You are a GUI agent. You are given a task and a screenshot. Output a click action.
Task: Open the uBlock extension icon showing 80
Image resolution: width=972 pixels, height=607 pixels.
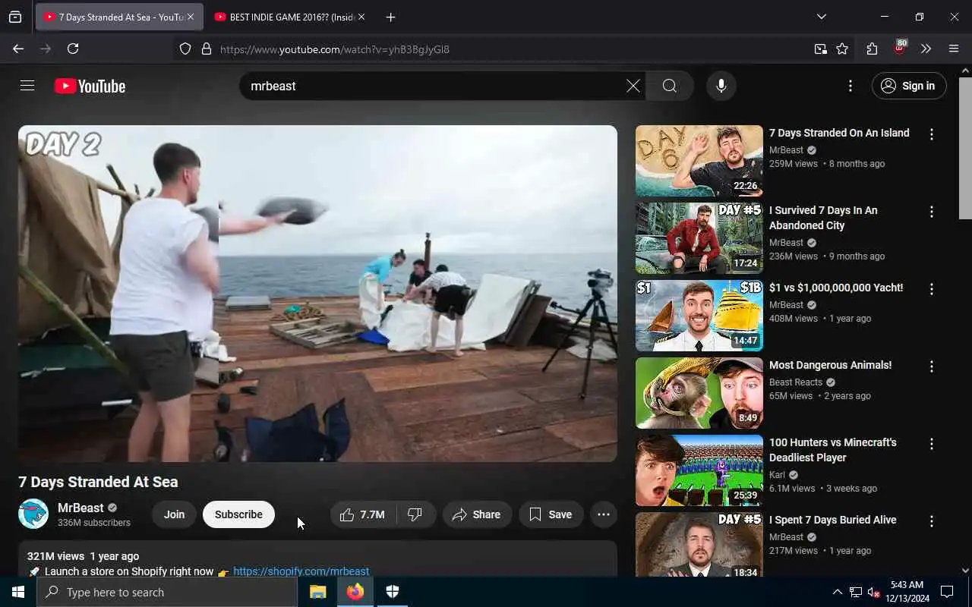point(900,48)
